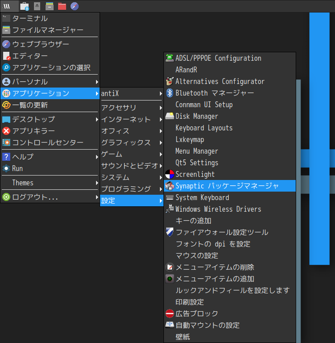335x343 pixels.
Task: Select the アプリケーション menu entry
Action: 50,93
